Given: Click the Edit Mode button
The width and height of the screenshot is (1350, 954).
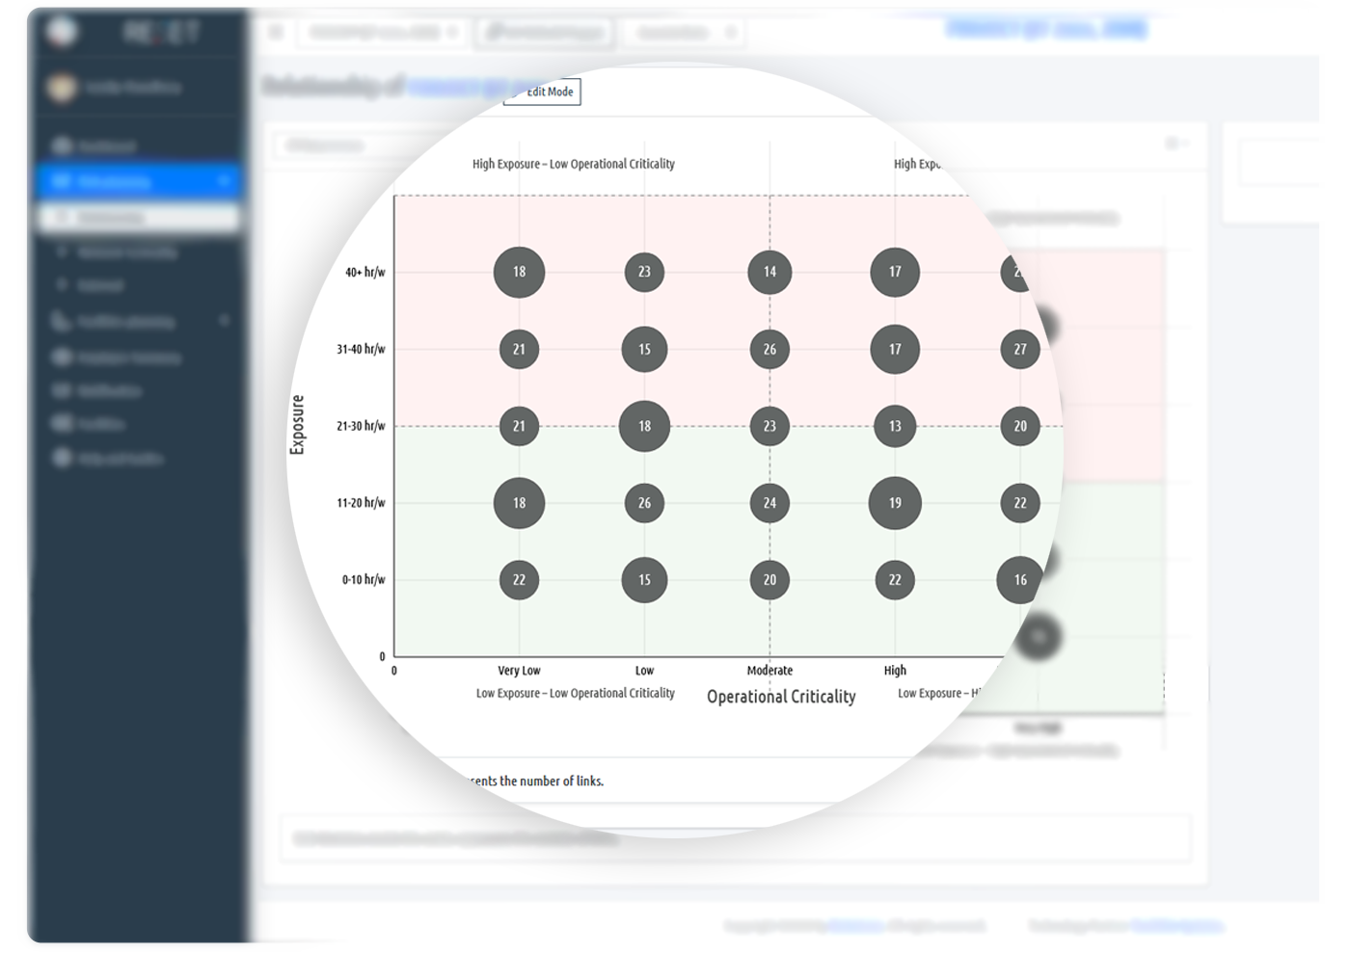Looking at the screenshot, I should (x=542, y=92).
